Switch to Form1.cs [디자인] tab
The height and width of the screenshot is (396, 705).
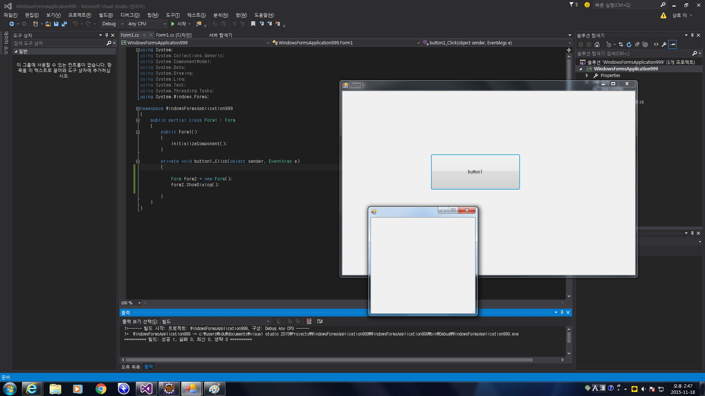(174, 35)
